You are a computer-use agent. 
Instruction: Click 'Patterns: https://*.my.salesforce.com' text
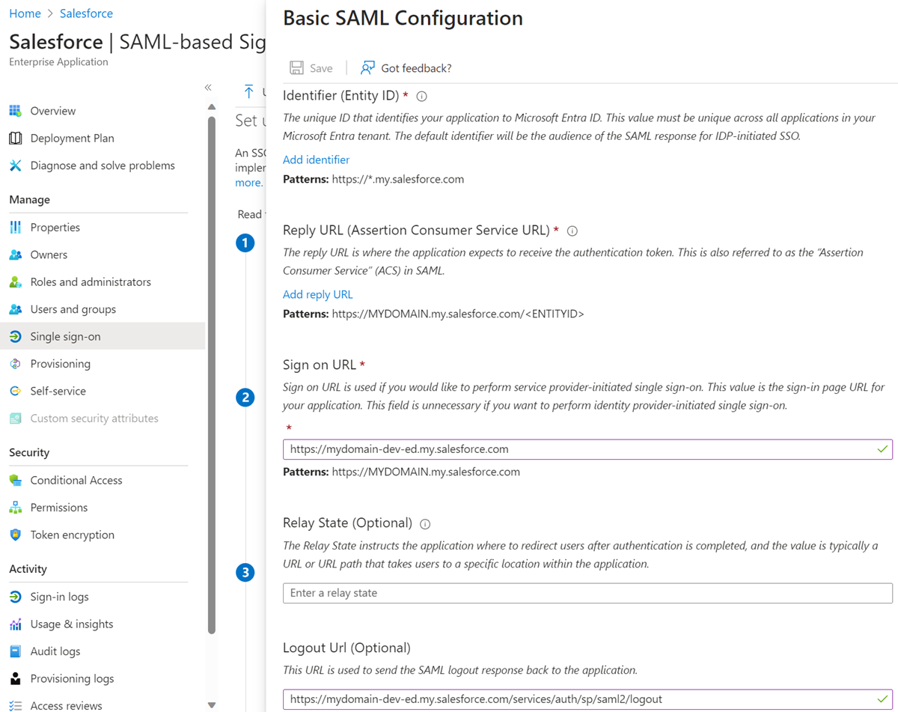[373, 179]
